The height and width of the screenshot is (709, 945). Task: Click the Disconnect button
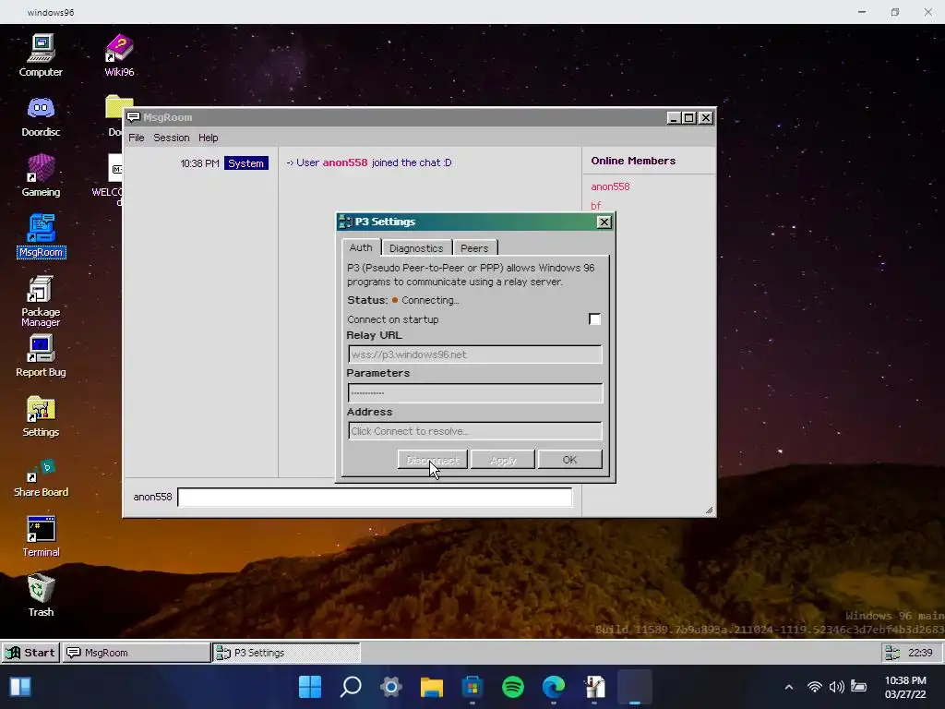432,460
